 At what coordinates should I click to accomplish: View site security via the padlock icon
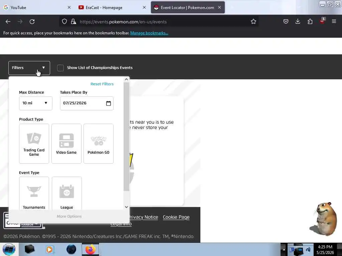point(73,22)
